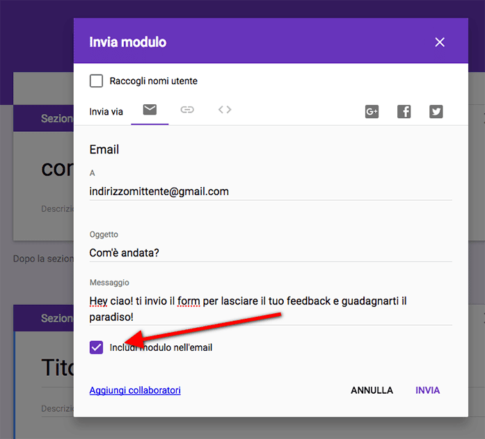Share form via Google+ icon

tap(372, 111)
